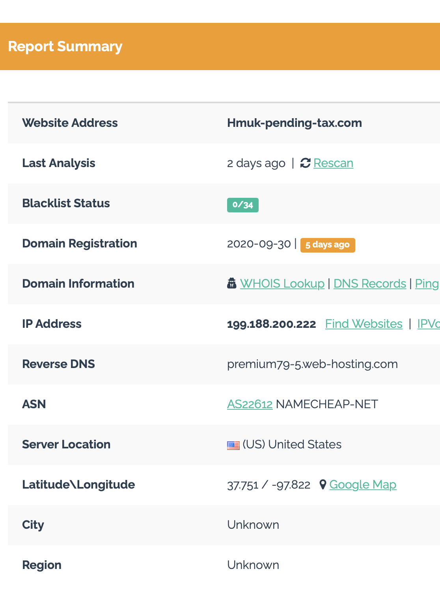
Task: Click the WHOIS spy icon
Action: tap(232, 283)
